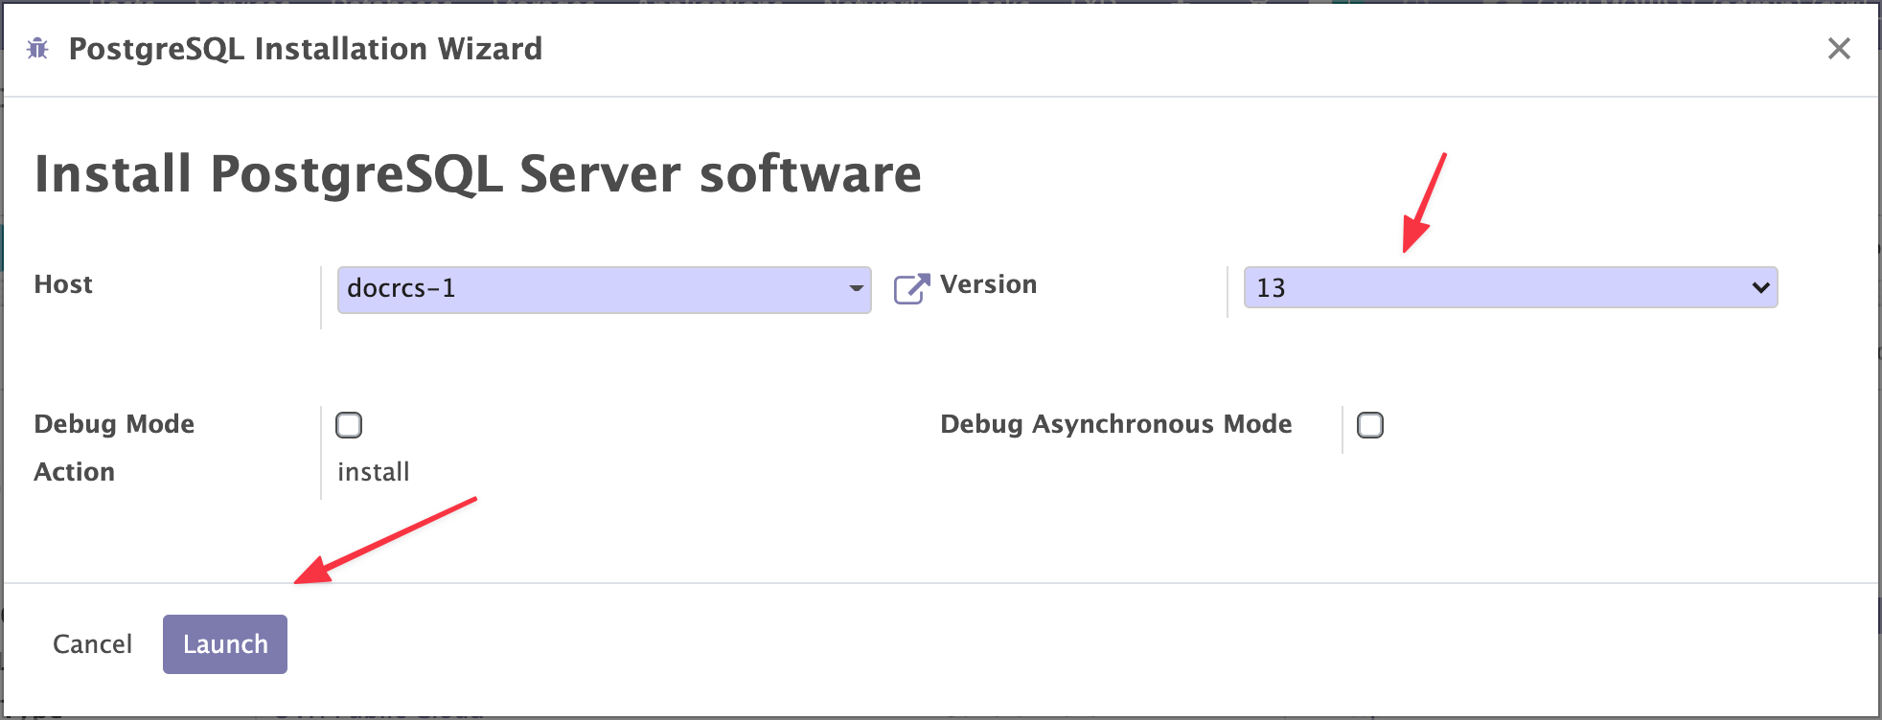Select the Version field showing 13
1882x720 pixels.
click(x=1495, y=288)
